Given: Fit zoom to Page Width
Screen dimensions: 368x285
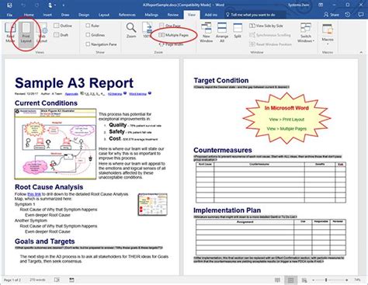Looking at the screenshot, I should click(x=171, y=44).
